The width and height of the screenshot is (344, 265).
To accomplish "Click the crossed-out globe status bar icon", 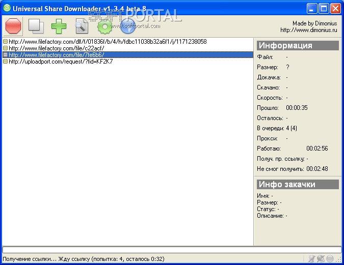I will (321, 259).
